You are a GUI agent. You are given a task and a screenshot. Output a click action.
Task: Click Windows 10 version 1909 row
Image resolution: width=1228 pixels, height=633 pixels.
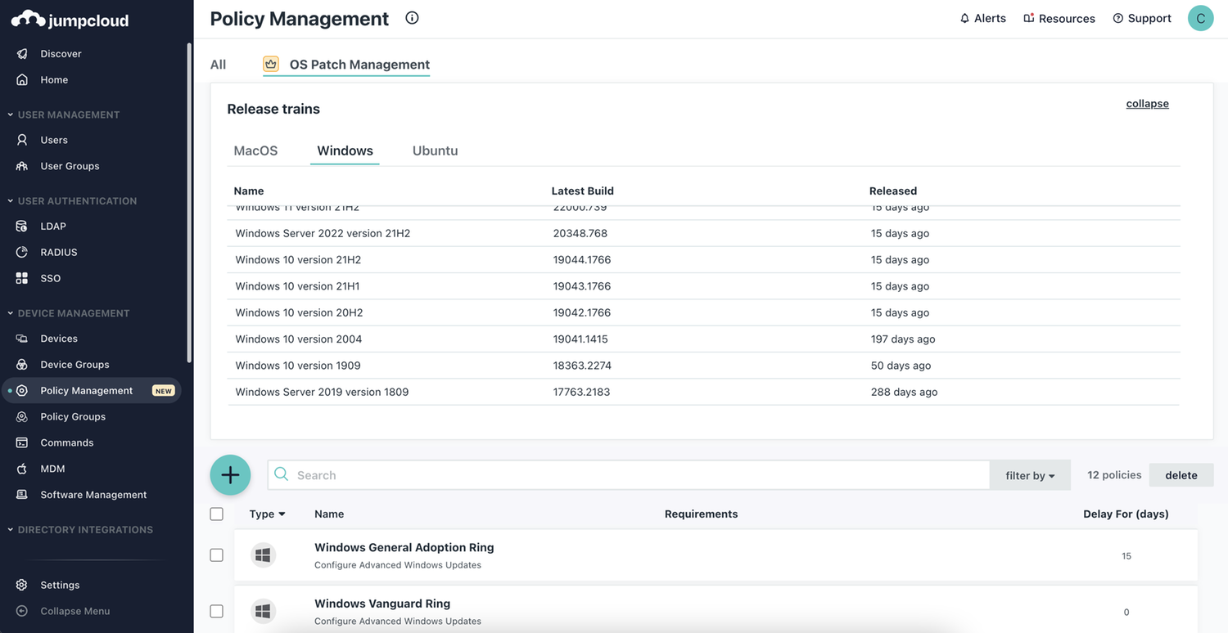[x=704, y=366]
